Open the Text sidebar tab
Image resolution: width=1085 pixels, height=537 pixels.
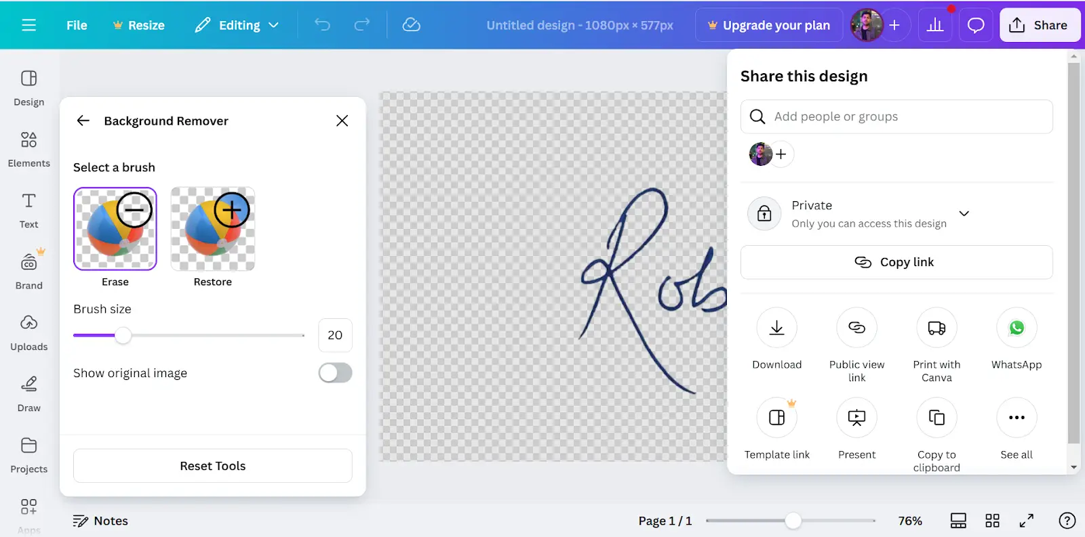(29, 211)
